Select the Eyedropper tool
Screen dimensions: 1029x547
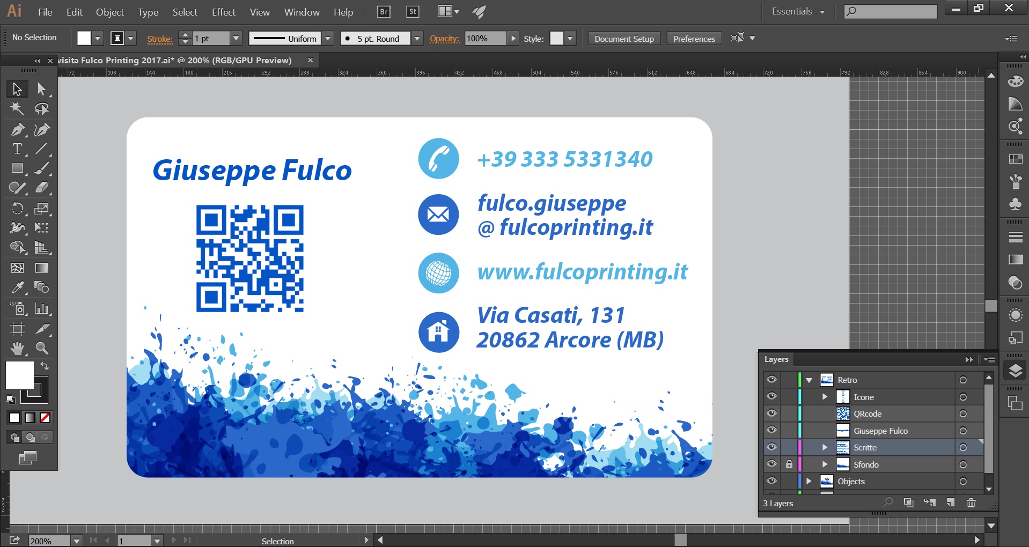[17, 287]
